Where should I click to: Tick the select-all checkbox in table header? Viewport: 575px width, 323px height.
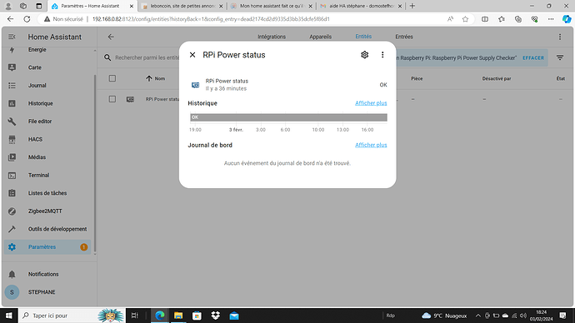pyautogui.click(x=112, y=78)
